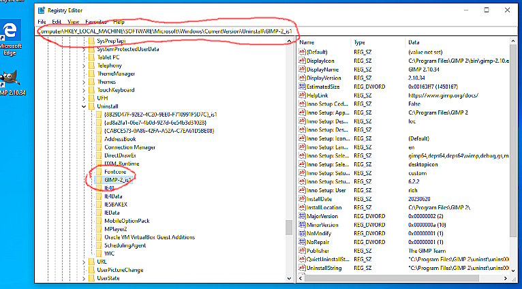Viewport: 522px width, 289px height.
Task: Select the Oracle VM VirtualBox Guest Additions key
Action: pyautogui.click(x=149, y=237)
